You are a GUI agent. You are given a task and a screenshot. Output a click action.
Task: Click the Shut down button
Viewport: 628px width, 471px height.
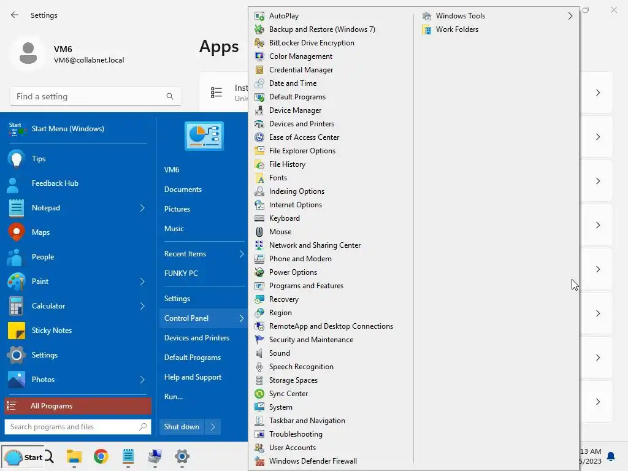182,427
